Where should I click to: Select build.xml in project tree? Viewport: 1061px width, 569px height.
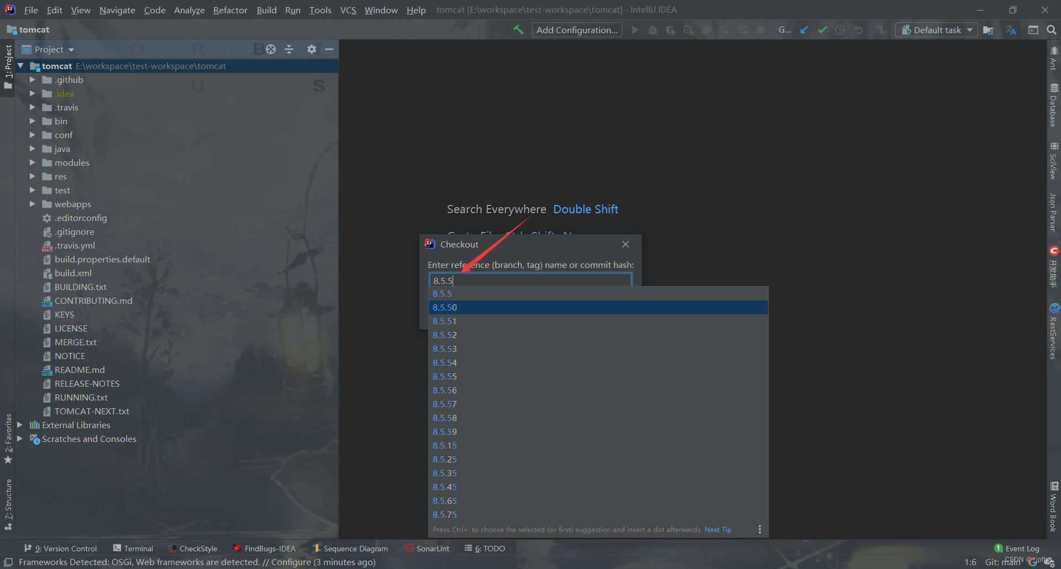(73, 273)
